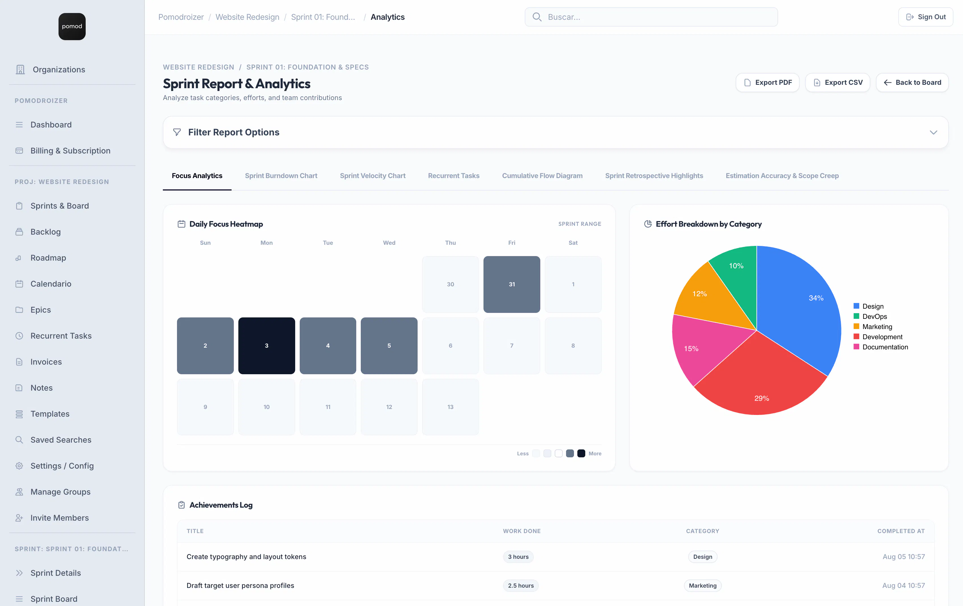
Task: Expand Filter Report Options chevron
Action: 933,132
